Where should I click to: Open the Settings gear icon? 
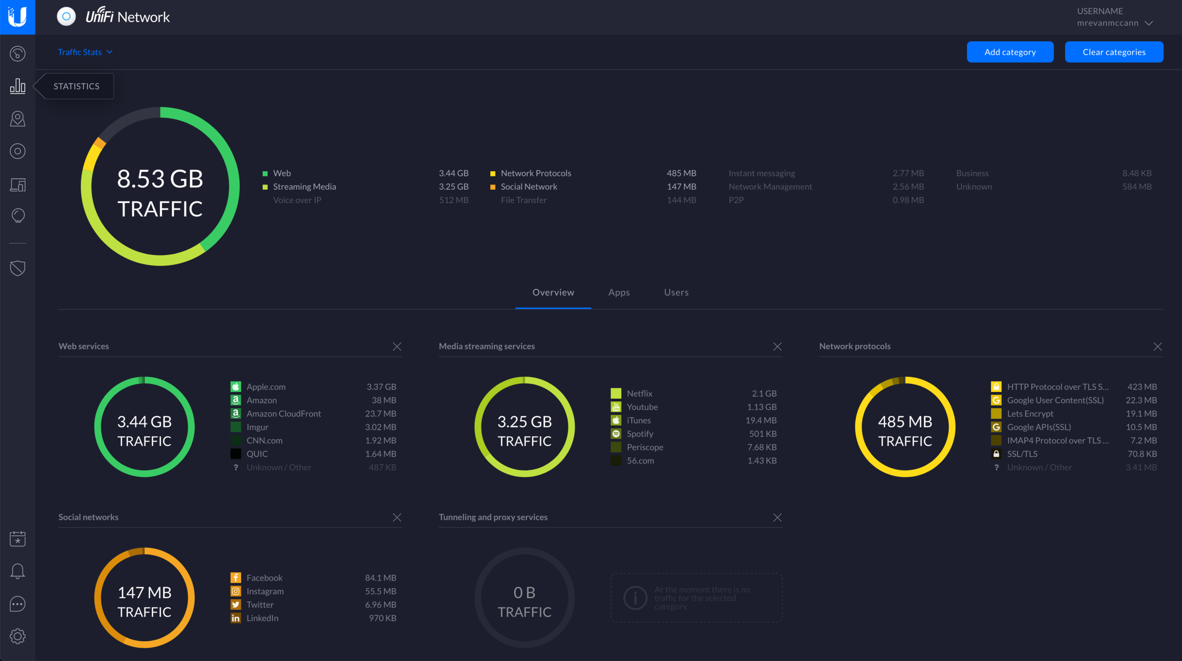click(17, 636)
